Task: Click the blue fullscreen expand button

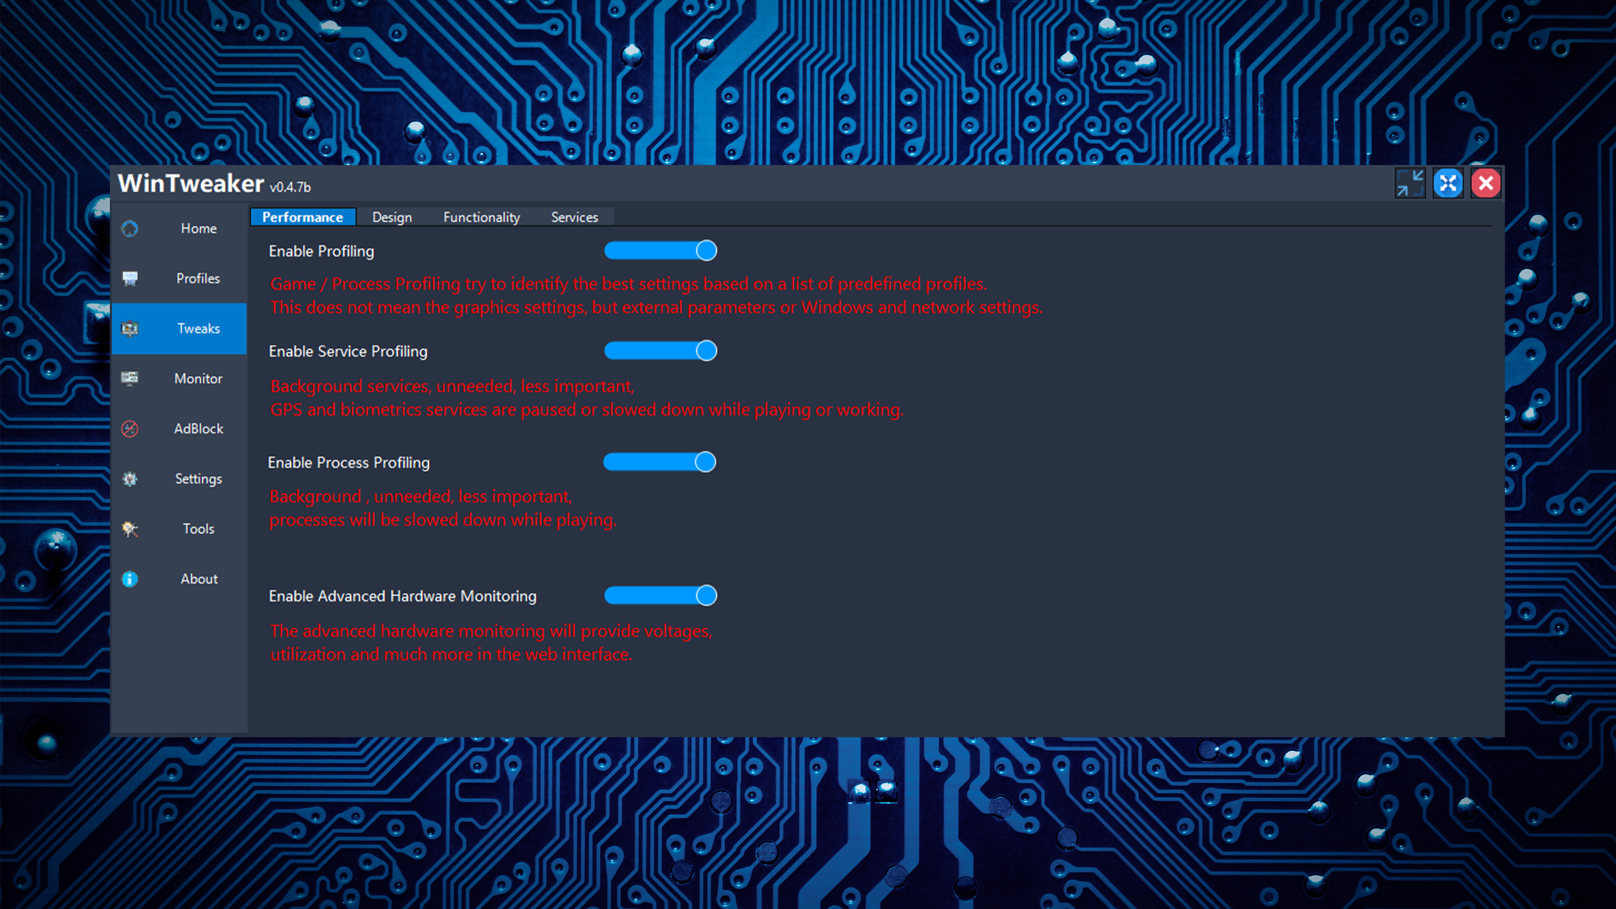Action: [x=1448, y=183]
